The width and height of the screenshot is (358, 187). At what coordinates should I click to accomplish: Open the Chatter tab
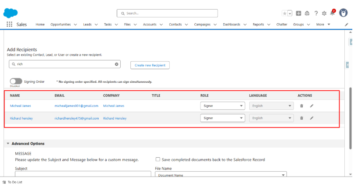282,25
